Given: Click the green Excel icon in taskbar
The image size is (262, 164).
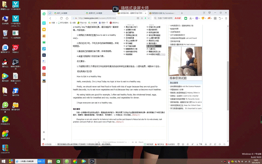Looking at the screenshot, I should click(x=58, y=161).
